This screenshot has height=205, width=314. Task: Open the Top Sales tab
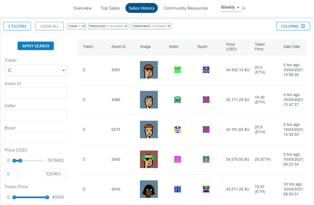[110, 8]
